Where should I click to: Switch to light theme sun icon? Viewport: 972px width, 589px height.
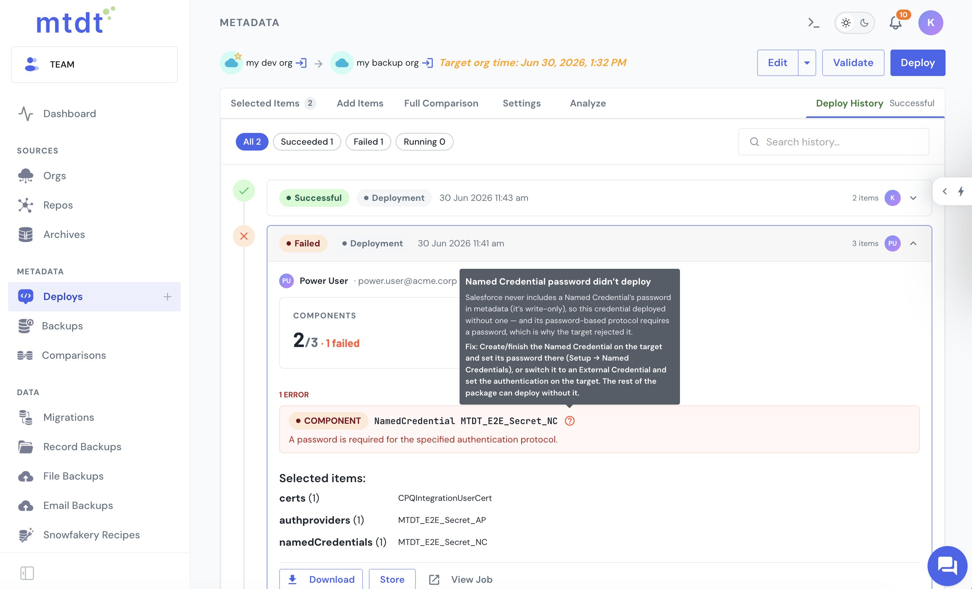pyautogui.click(x=846, y=23)
